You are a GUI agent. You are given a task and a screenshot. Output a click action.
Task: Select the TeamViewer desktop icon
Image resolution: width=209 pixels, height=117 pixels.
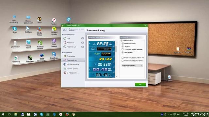point(54,56)
